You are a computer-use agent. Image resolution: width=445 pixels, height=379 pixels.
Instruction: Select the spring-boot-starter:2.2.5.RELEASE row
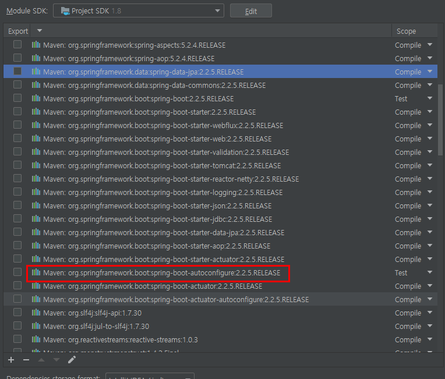click(x=220, y=112)
